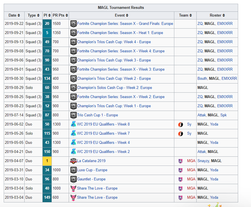Click Sy team logo in WC Week 8 row
Screen dimensions: 251x207
tap(181, 124)
